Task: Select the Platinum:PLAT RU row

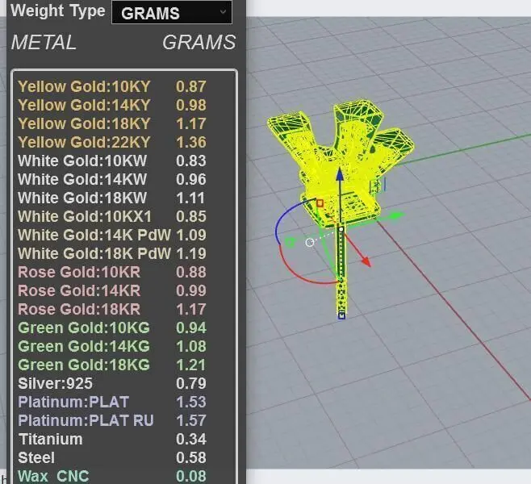Action: point(112,420)
